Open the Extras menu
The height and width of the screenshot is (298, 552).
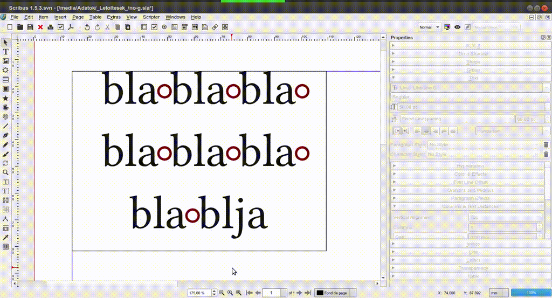pyautogui.click(x=113, y=17)
